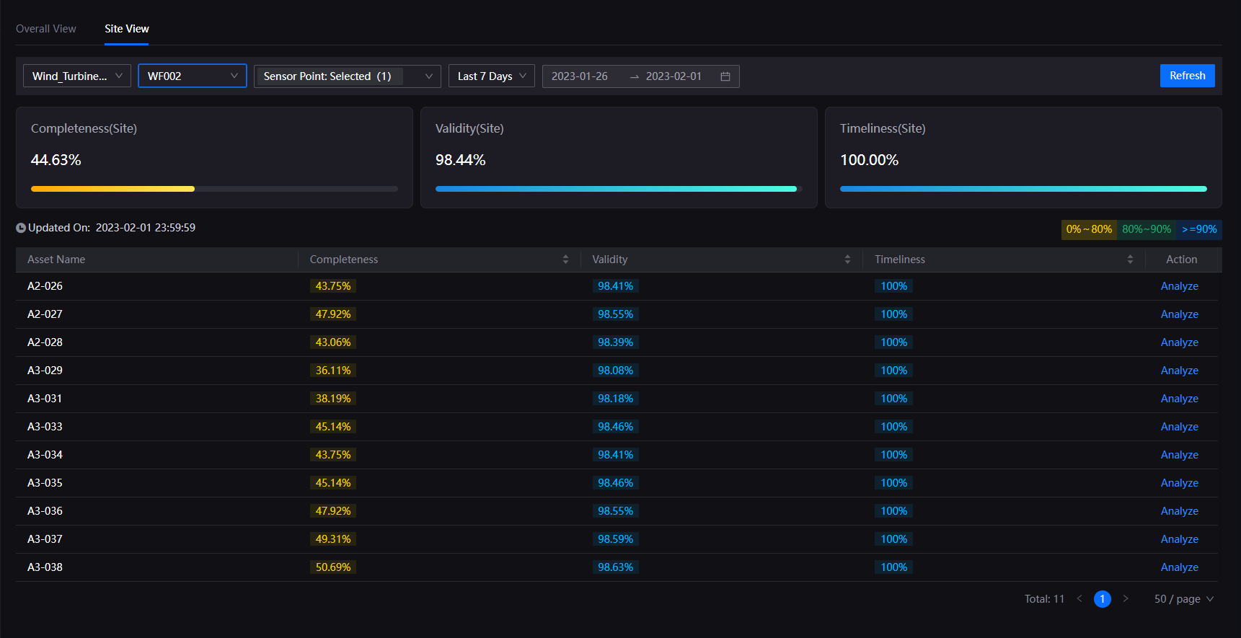Switch to the Overall View tab
The image size is (1241, 638).
pyautogui.click(x=46, y=29)
